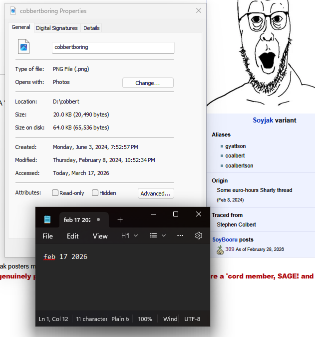Click the Notepad app icon in title bar
This screenshot has height=337, width=315.
tap(47, 219)
